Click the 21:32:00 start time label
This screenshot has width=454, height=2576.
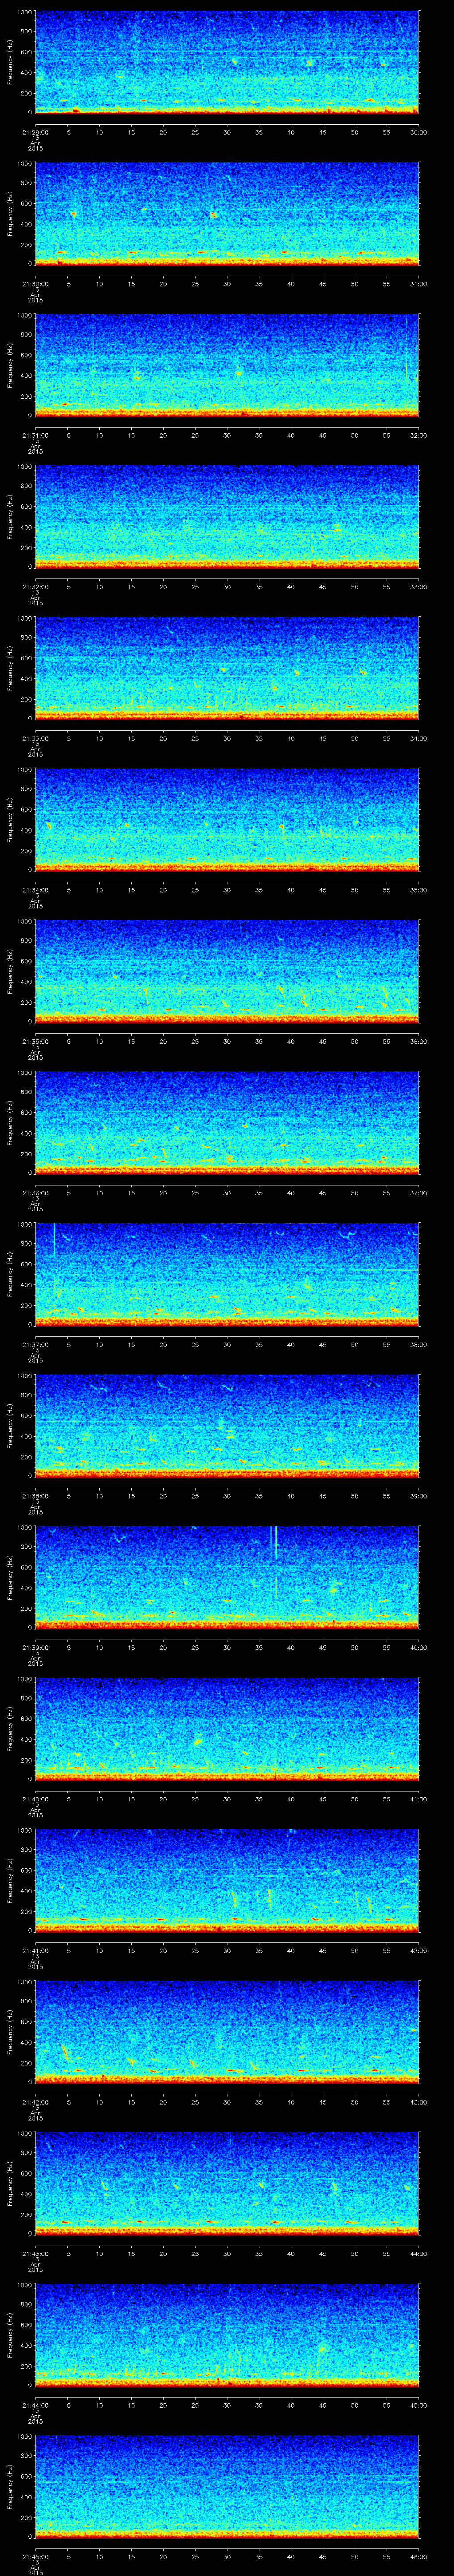coord(35,587)
